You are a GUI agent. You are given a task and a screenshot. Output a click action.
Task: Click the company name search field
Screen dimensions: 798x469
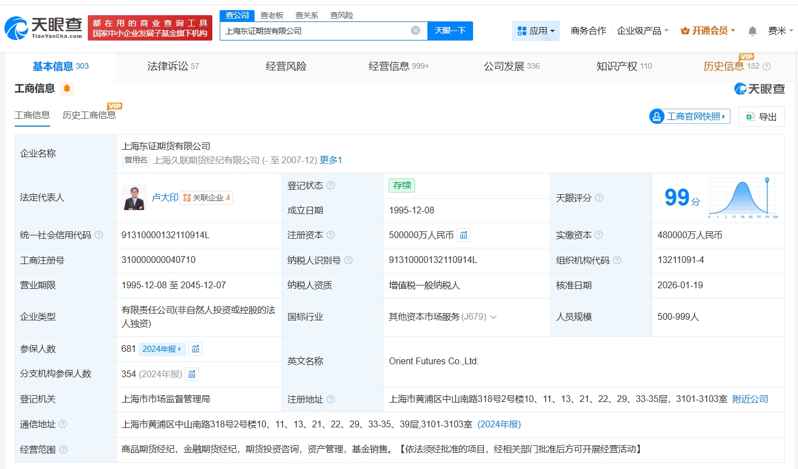click(315, 31)
